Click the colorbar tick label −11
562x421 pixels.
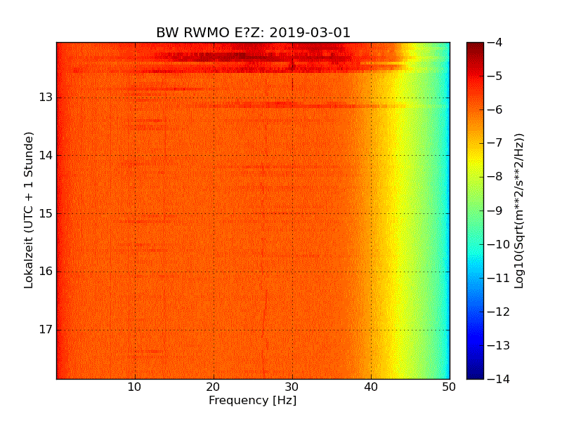pos(499,278)
